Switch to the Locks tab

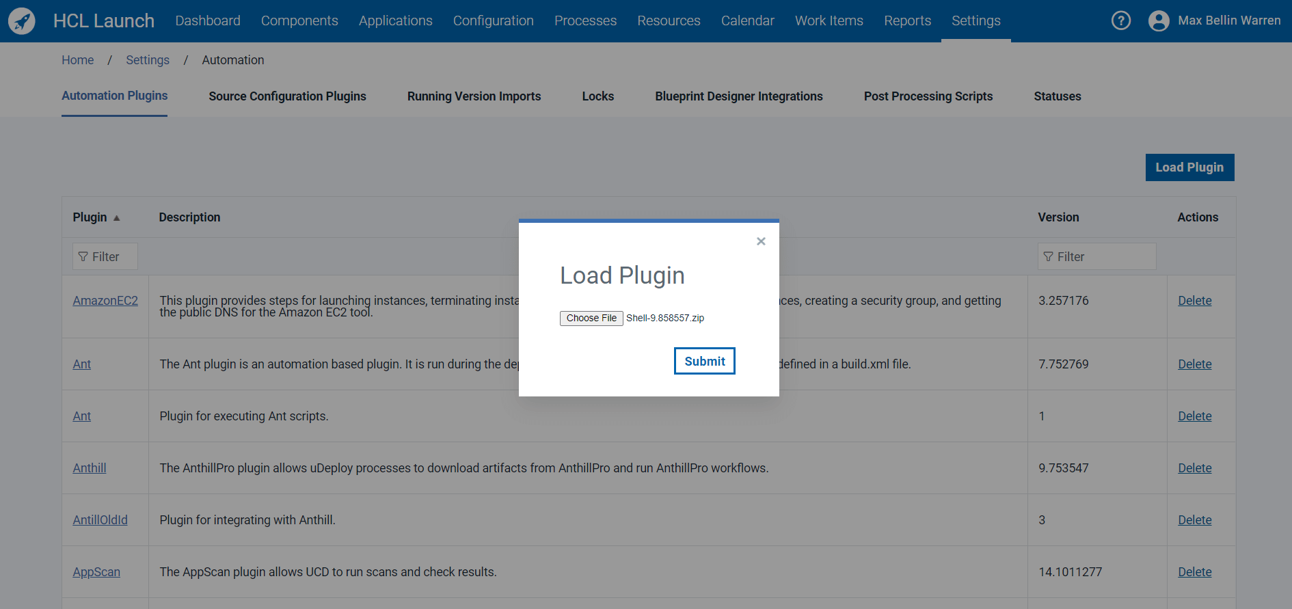pos(598,96)
